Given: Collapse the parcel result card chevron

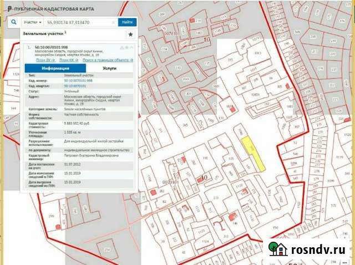Looking at the screenshot, I should pyautogui.click(x=133, y=47).
